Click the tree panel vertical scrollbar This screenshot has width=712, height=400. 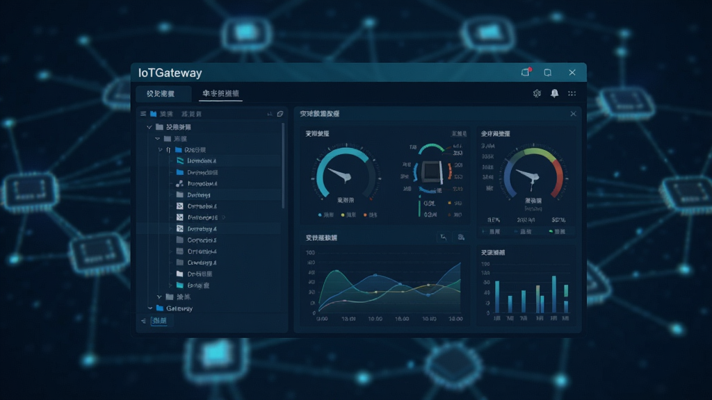[284, 165]
